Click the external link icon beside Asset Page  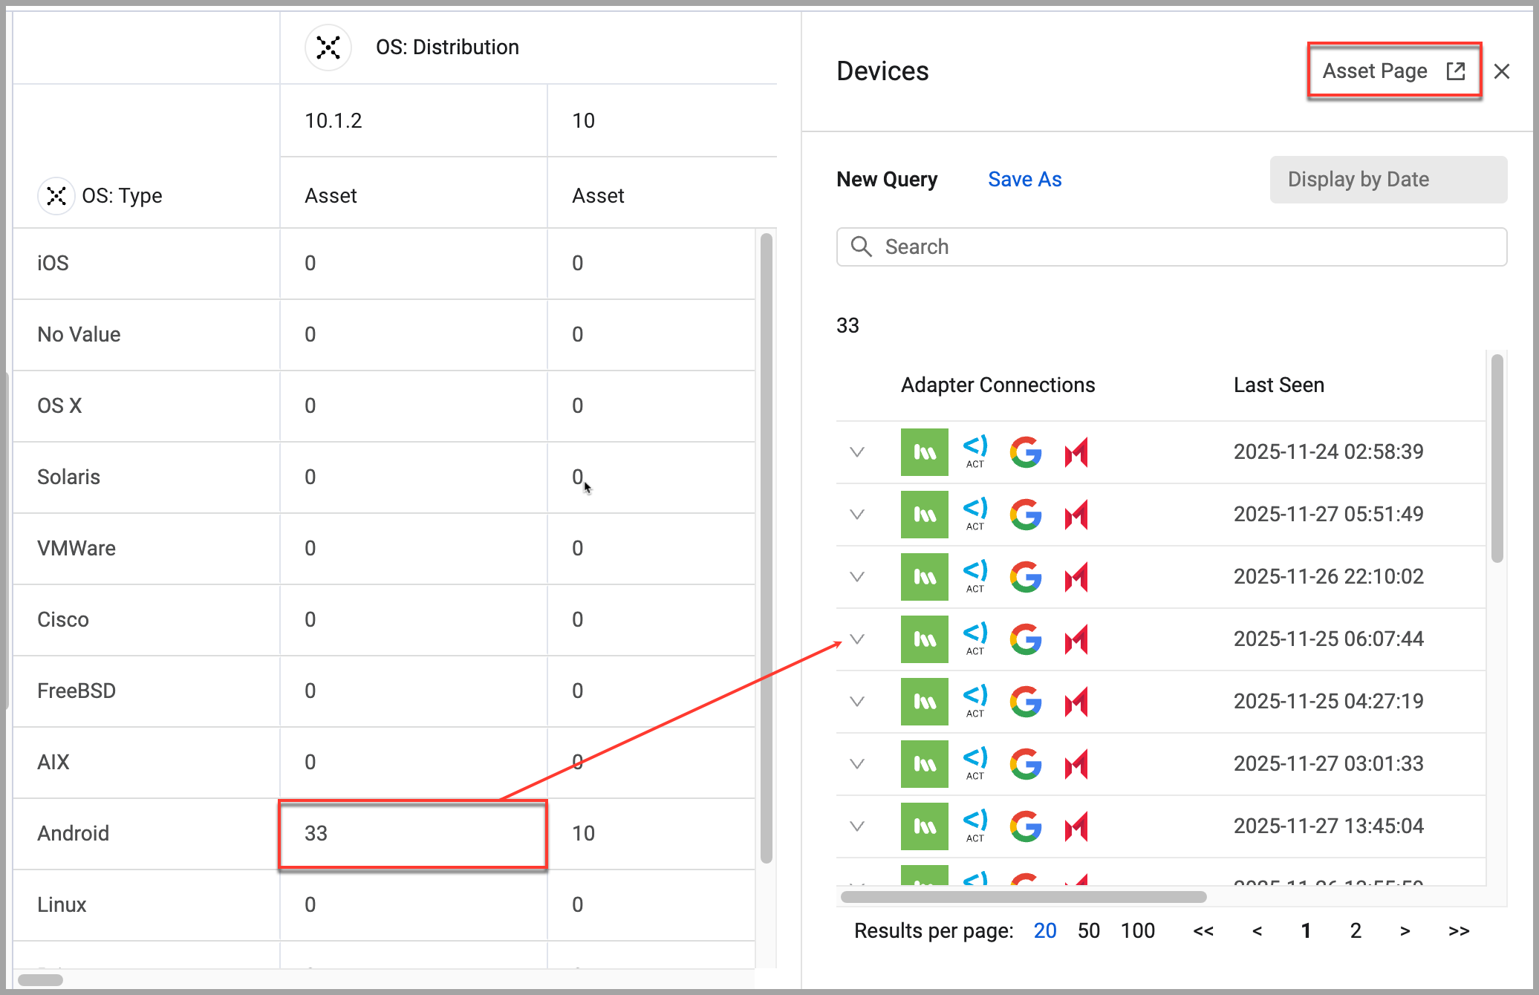1455,71
